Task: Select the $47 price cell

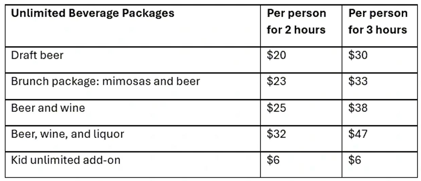Action: point(358,134)
